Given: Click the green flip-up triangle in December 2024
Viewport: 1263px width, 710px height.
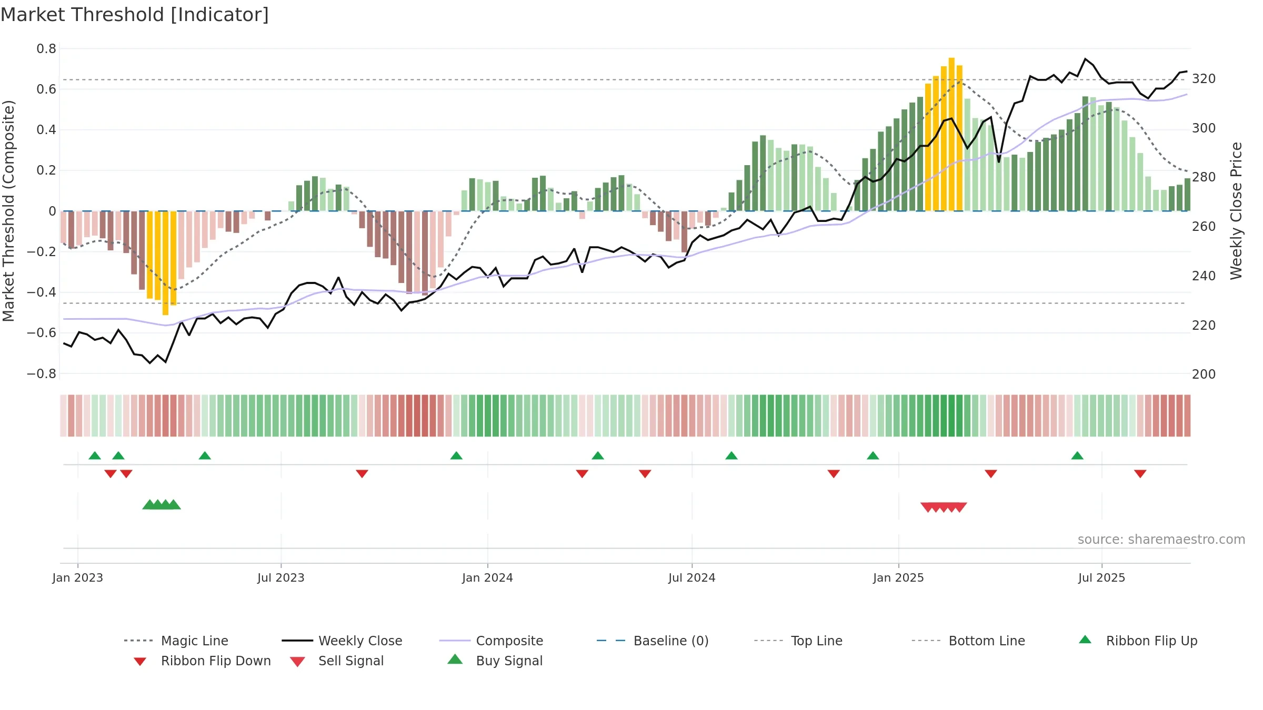Looking at the screenshot, I should tap(873, 455).
